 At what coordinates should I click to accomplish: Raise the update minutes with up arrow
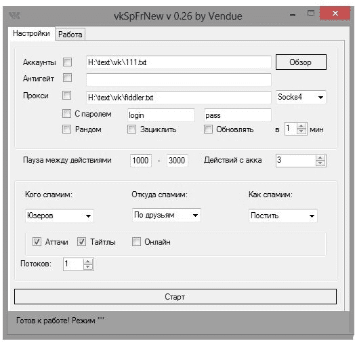point(301,126)
